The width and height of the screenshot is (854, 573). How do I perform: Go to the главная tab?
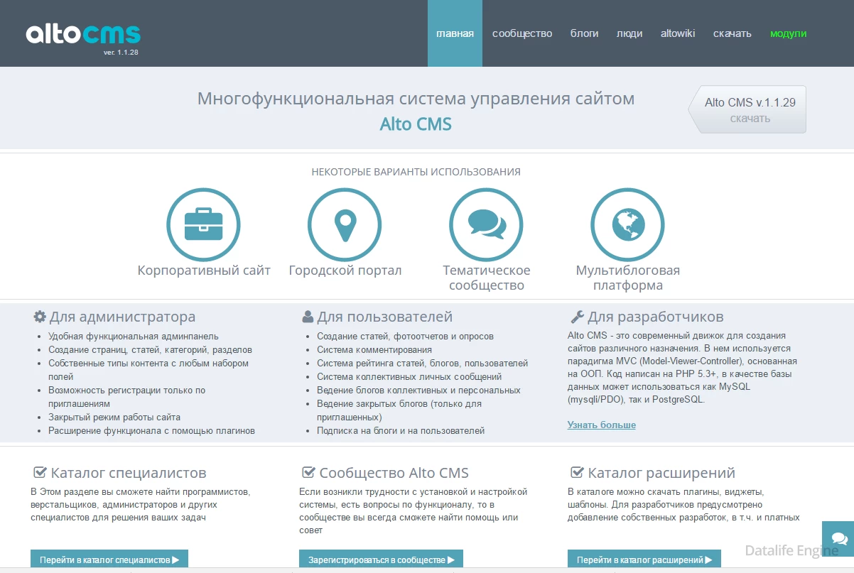click(x=455, y=33)
